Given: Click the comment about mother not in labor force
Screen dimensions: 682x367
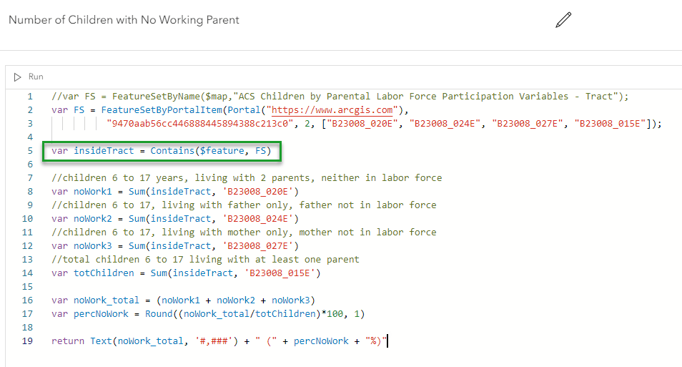Looking at the screenshot, I should point(244,232).
